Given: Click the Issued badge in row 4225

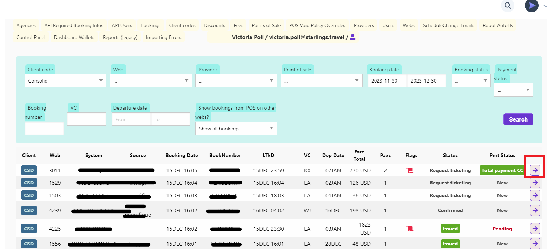Looking at the screenshot, I should coord(450,229).
